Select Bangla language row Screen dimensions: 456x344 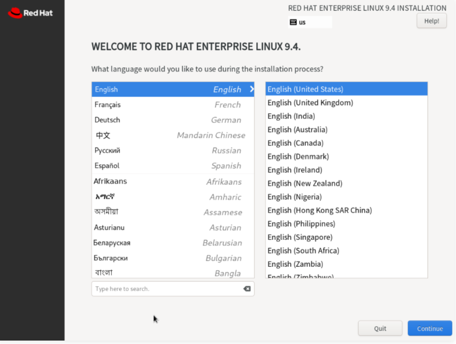click(x=173, y=272)
